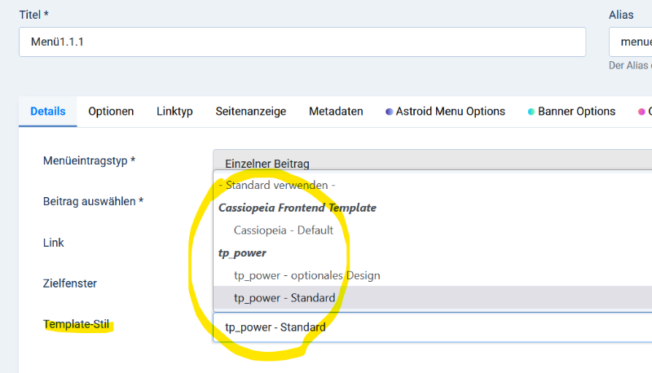The width and height of the screenshot is (652, 373).
Task: Open the Astroid Menu Options tab
Action: point(445,112)
